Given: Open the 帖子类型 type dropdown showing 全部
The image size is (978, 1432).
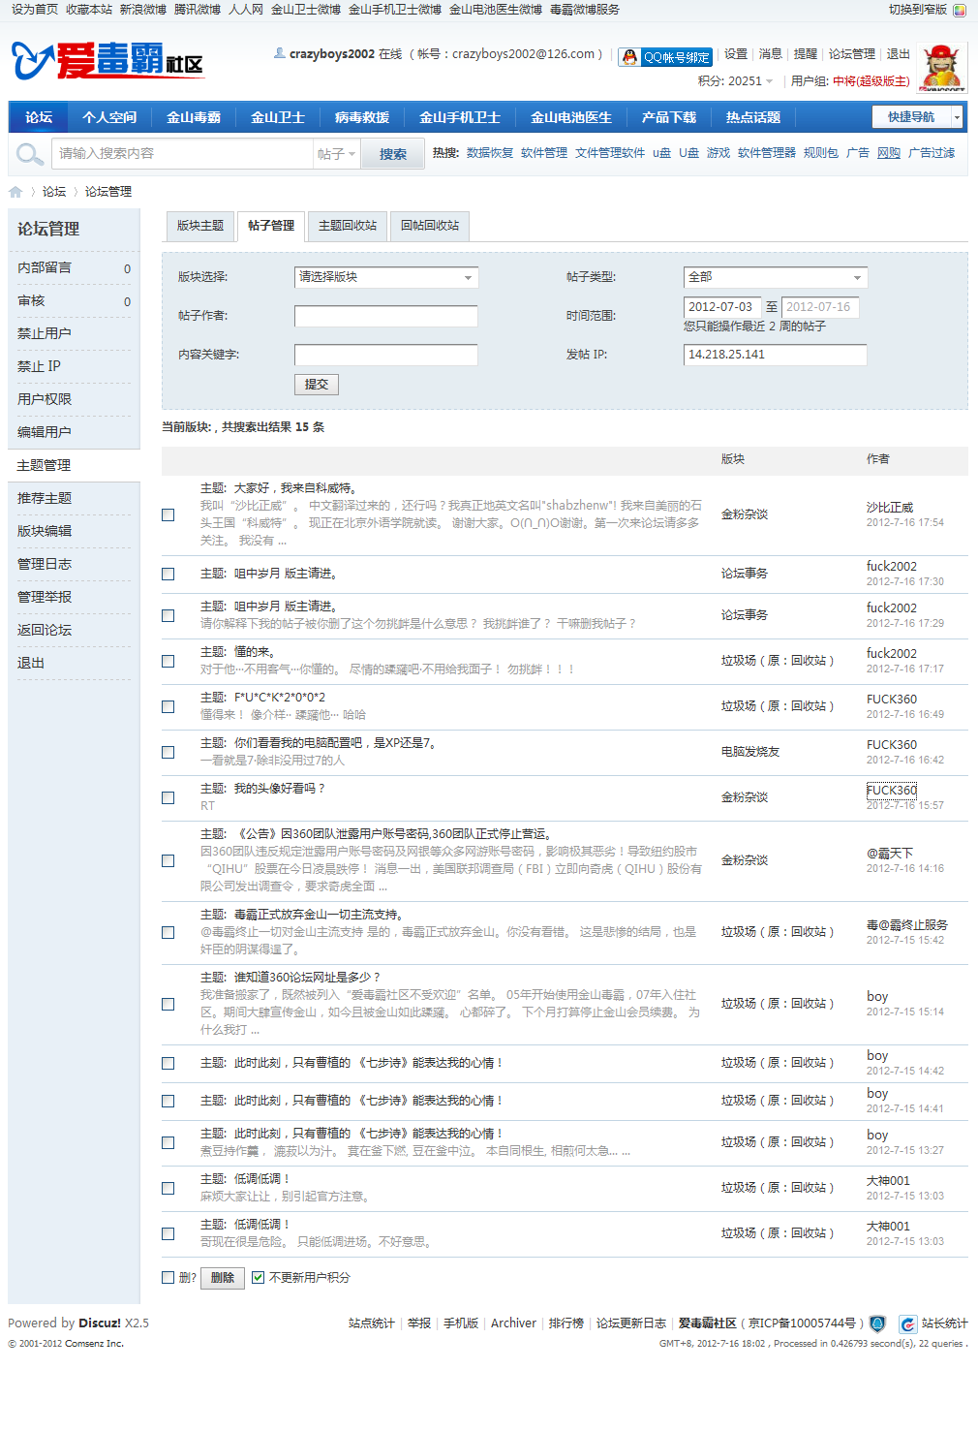Looking at the screenshot, I should pos(773,277).
